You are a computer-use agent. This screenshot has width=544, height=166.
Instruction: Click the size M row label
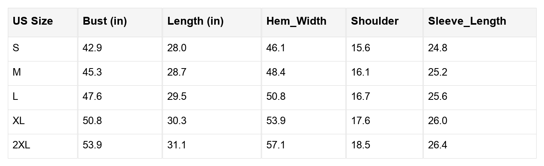pos(17,72)
